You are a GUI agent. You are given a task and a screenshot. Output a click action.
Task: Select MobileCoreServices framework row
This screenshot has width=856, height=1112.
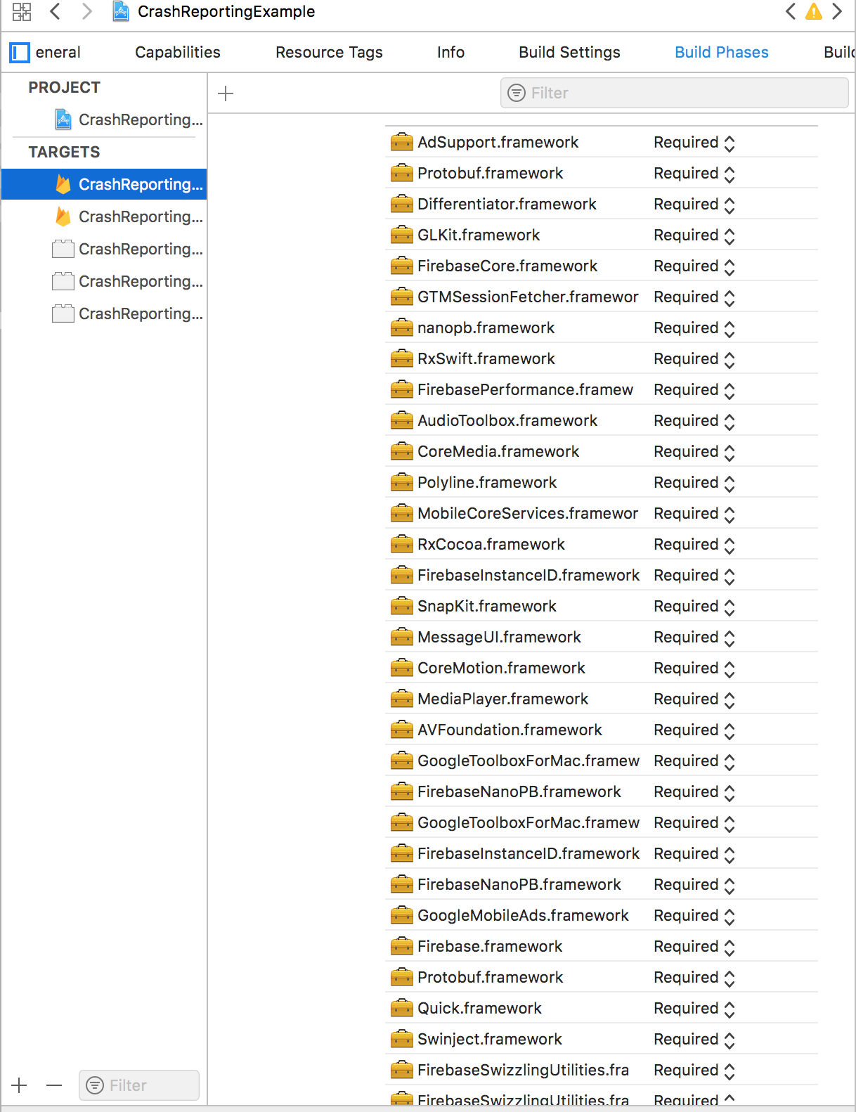(602, 513)
